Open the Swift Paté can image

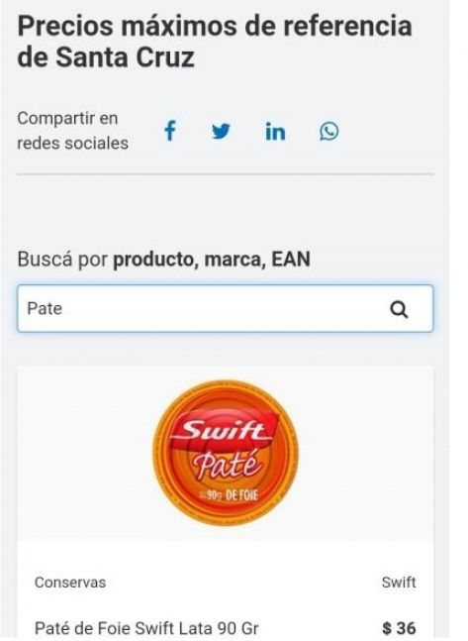point(226,453)
